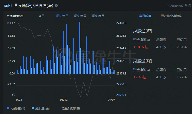The image size is (192, 114).
Task: Open the 历史每周 tab
Action: pos(80,16)
